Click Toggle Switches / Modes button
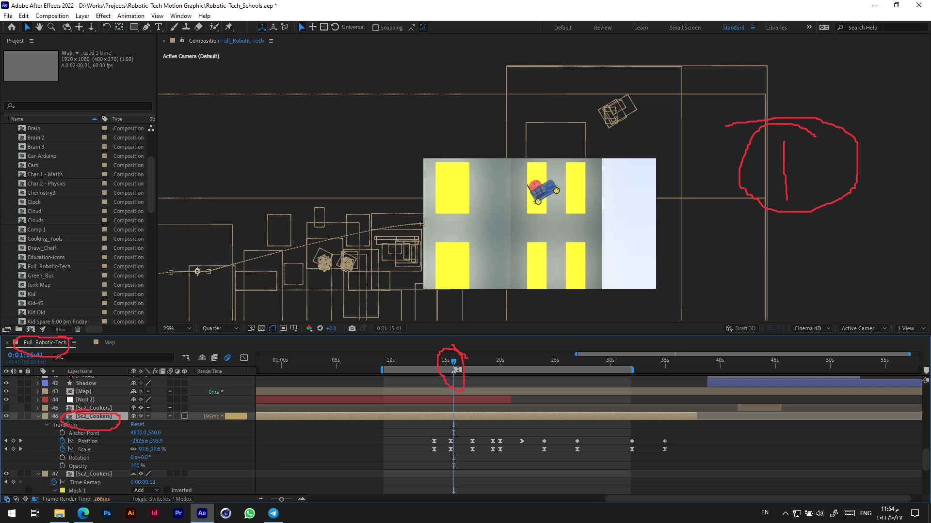Viewport: 931px width, 523px height. tap(161, 499)
